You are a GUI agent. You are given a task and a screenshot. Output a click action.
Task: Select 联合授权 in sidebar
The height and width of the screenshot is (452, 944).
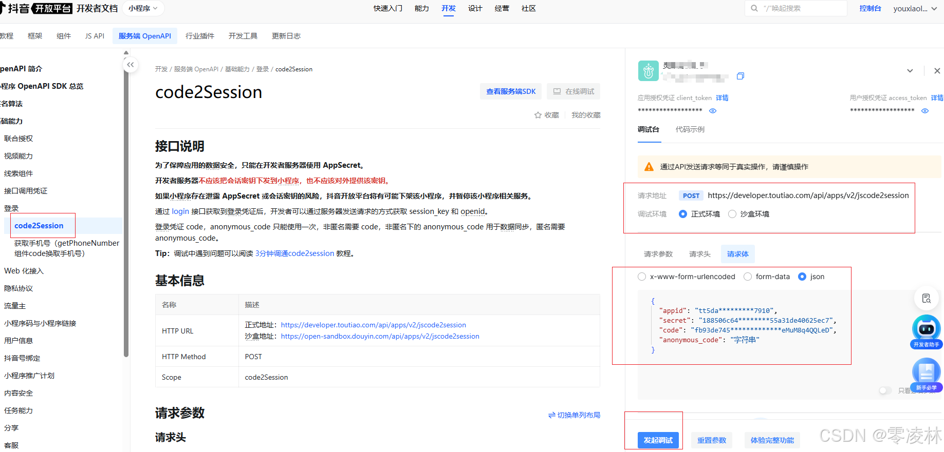[x=18, y=139]
